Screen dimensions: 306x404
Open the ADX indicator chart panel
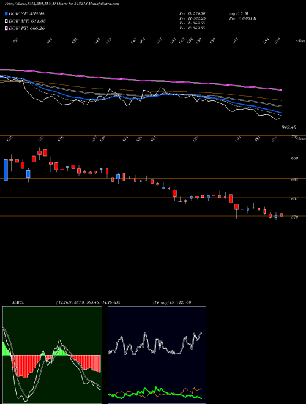click(157, 355)
